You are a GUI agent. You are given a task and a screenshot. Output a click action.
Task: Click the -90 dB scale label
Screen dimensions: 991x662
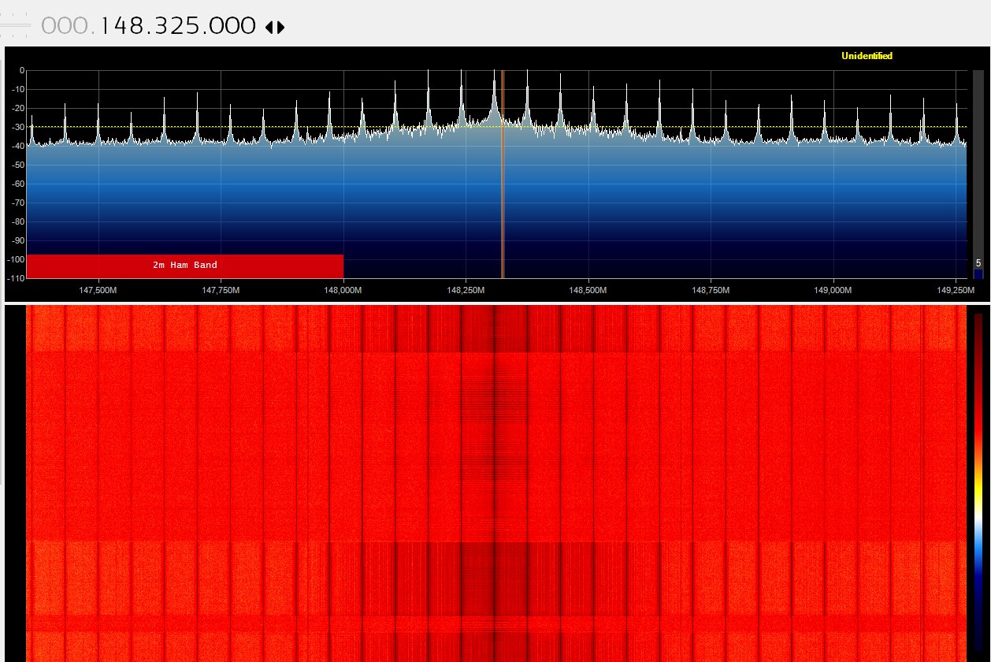tap(18, 240)
